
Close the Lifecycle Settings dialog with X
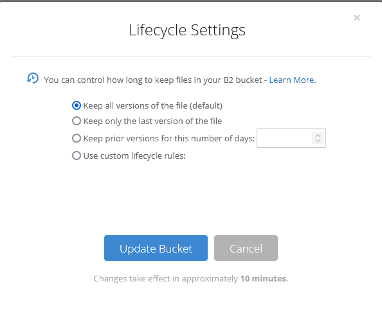357,18
